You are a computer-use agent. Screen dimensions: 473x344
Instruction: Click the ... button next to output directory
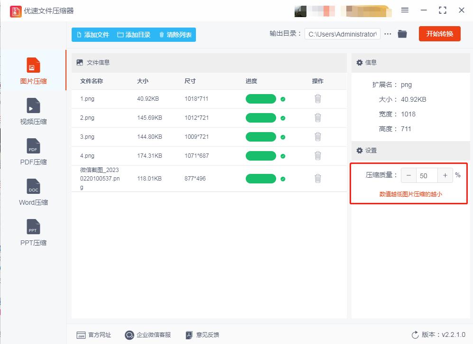click(387, 34)
